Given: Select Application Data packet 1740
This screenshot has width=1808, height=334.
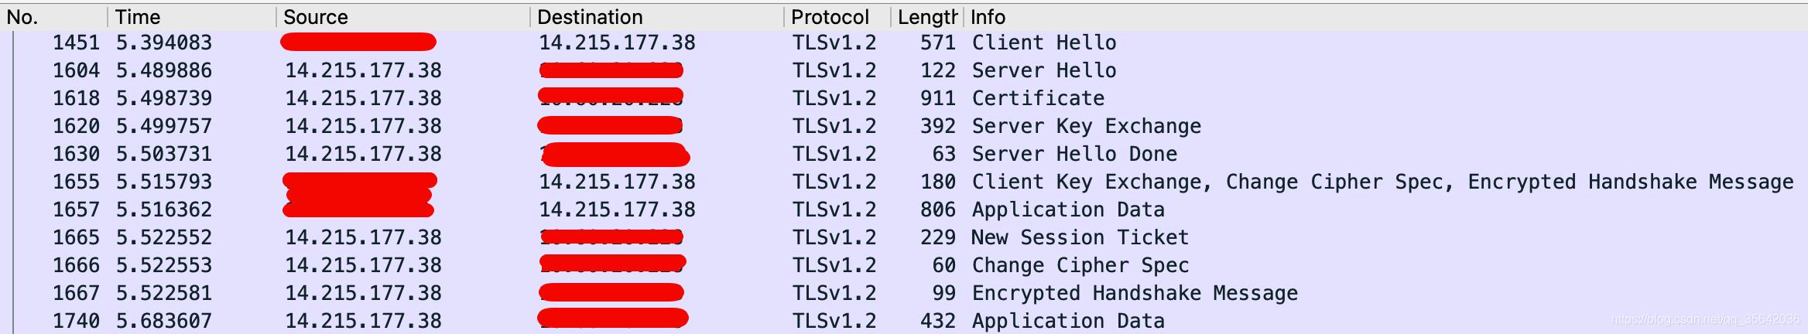Looking at the screenshot, I should [1067, 321].
